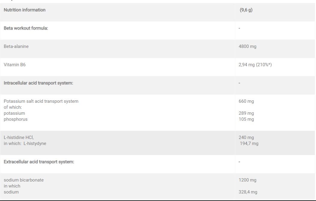
Task: Click the potassium 289 mg value
Action: click(246, 113)
